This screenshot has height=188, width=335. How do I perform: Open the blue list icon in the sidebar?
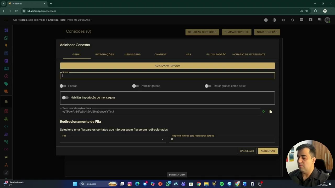click(6, 53)
